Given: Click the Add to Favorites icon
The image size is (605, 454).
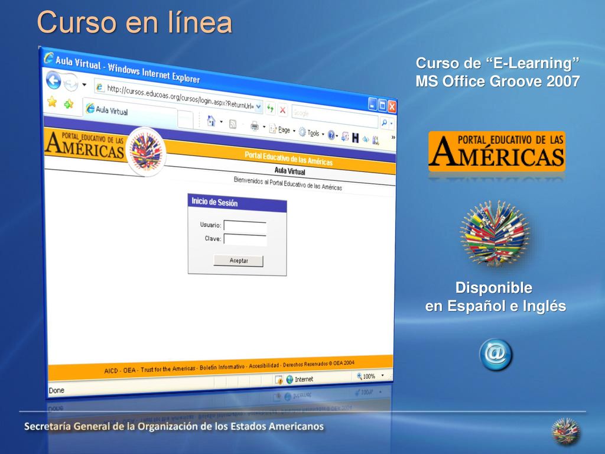Looking at the screenshot, I should point(69,103).
